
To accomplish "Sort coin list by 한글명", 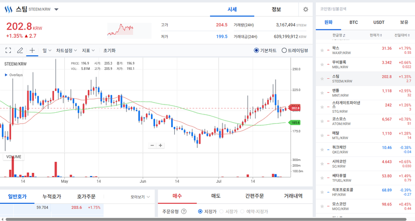I will [x=339, y=35].
